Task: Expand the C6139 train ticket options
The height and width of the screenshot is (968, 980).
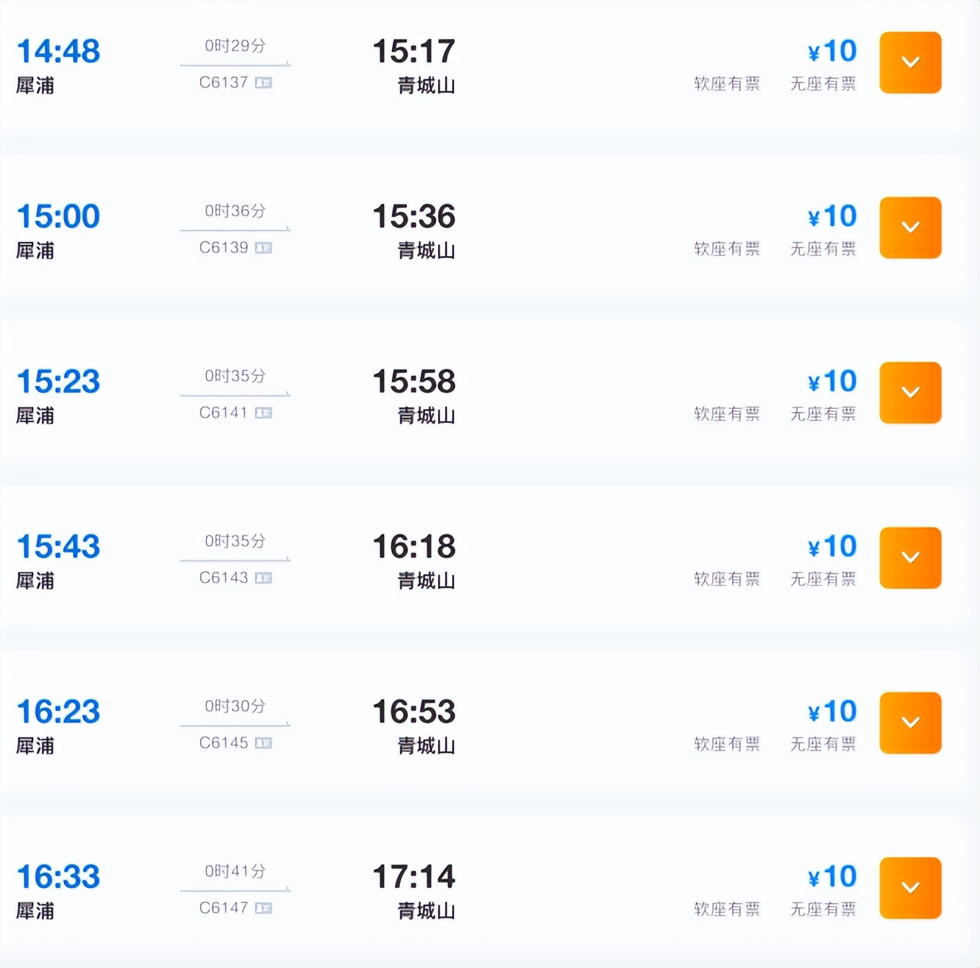Action: tap(910, 228)
